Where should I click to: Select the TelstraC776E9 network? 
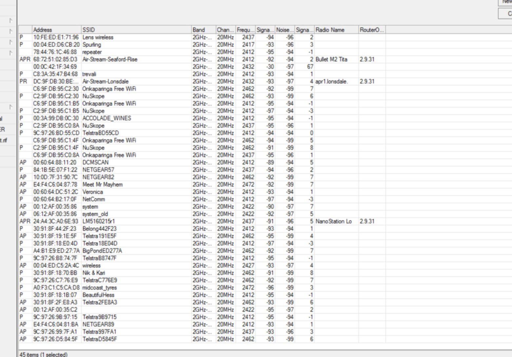click(x=99, y=280)
